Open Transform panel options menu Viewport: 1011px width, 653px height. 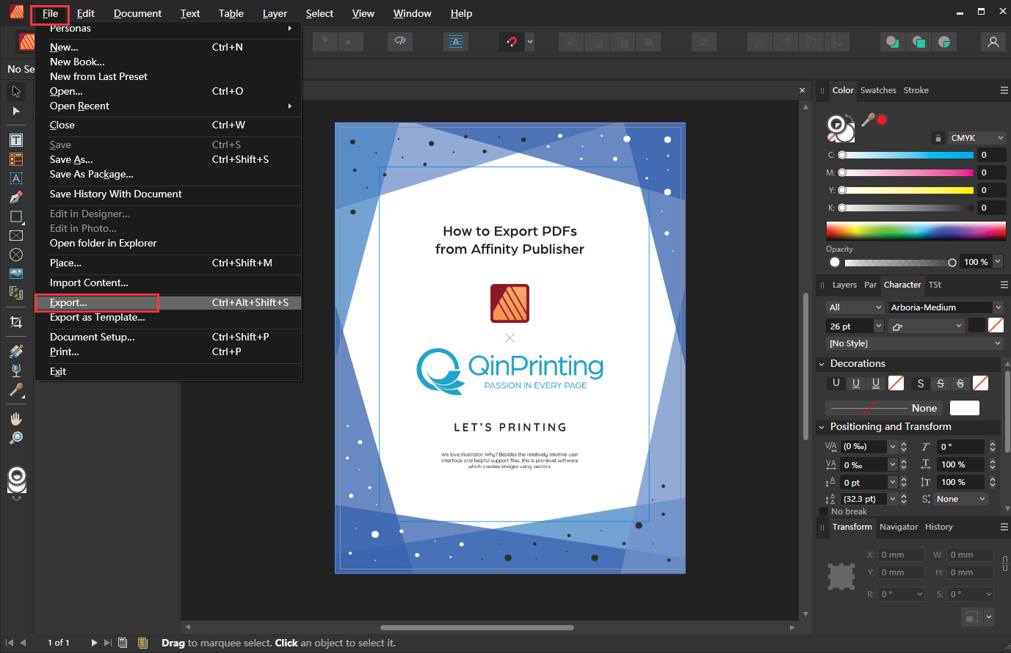[1004, 527]
